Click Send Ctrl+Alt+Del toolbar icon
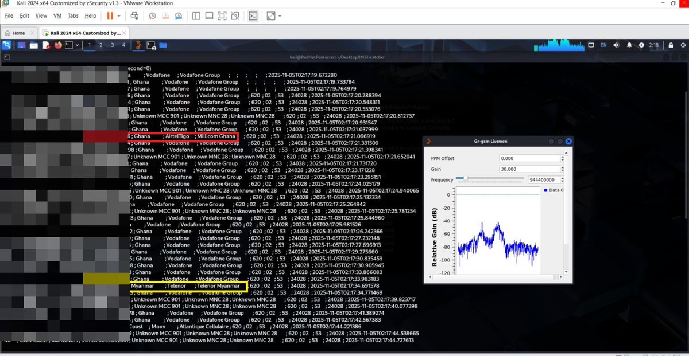 [134, 15]
